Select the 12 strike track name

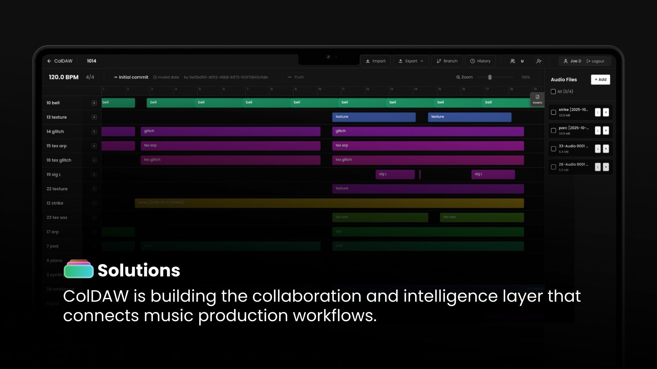(55, 203)
